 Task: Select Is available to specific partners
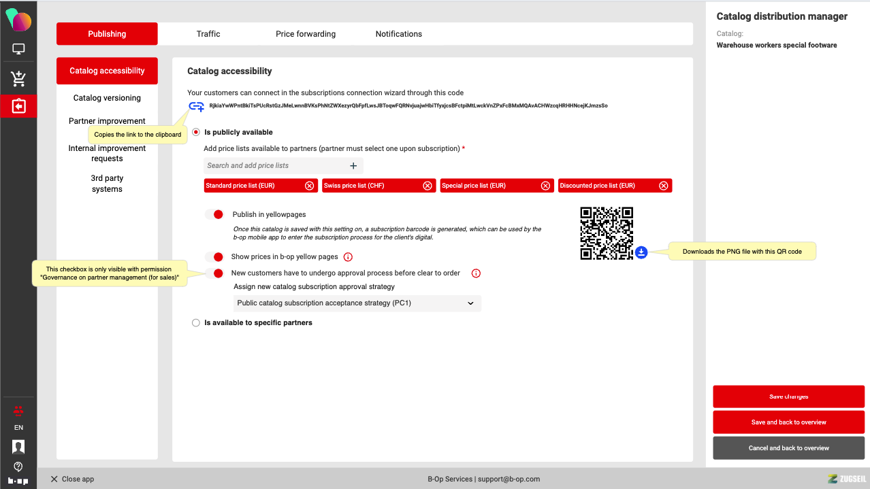196,323
